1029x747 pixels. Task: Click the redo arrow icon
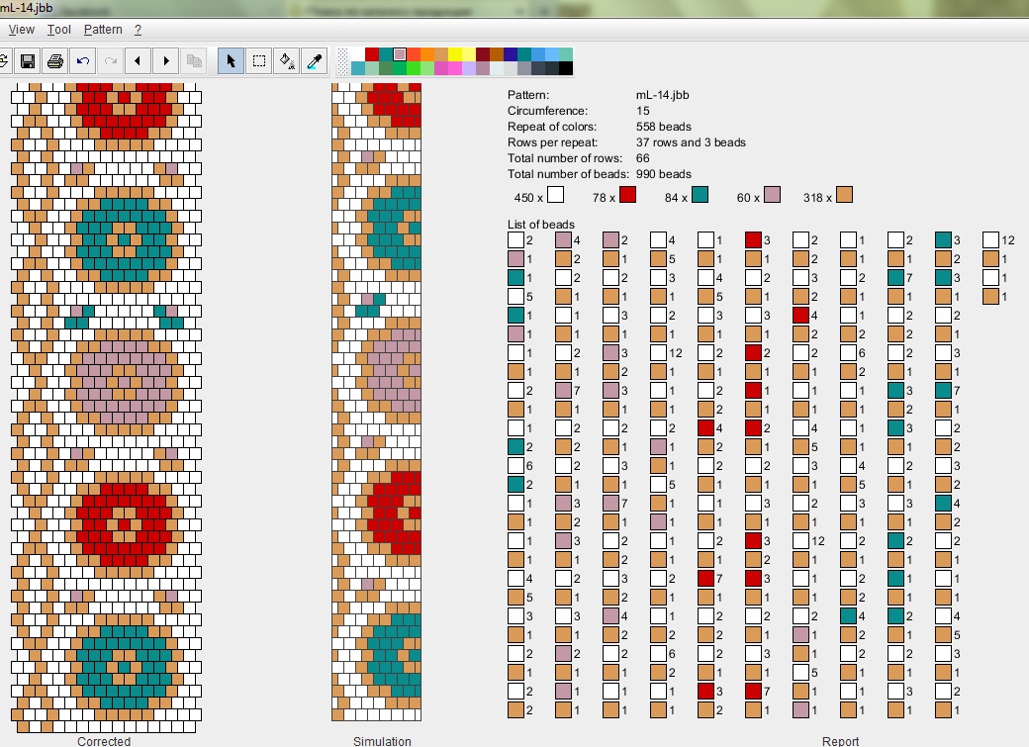pos(111,61)
